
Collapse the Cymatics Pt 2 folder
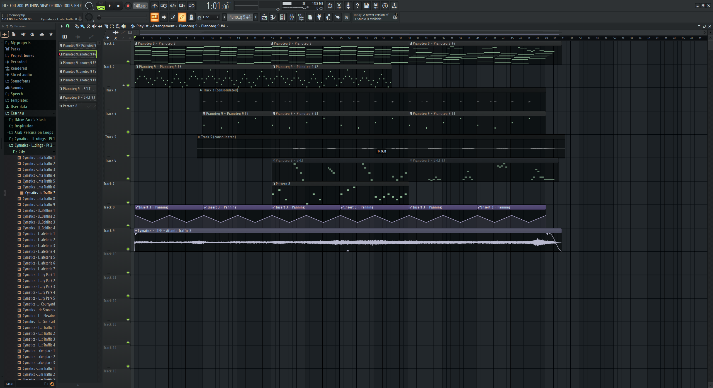[x=33, y=145]
